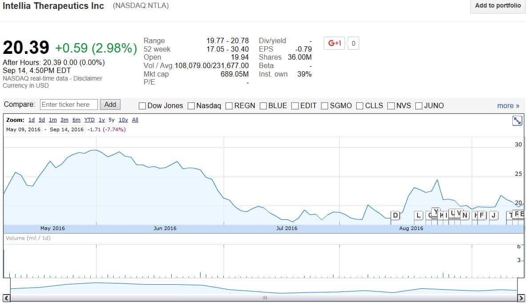
Task: Click the Mkt cap value 689.05M
Action: click(234, 74)
